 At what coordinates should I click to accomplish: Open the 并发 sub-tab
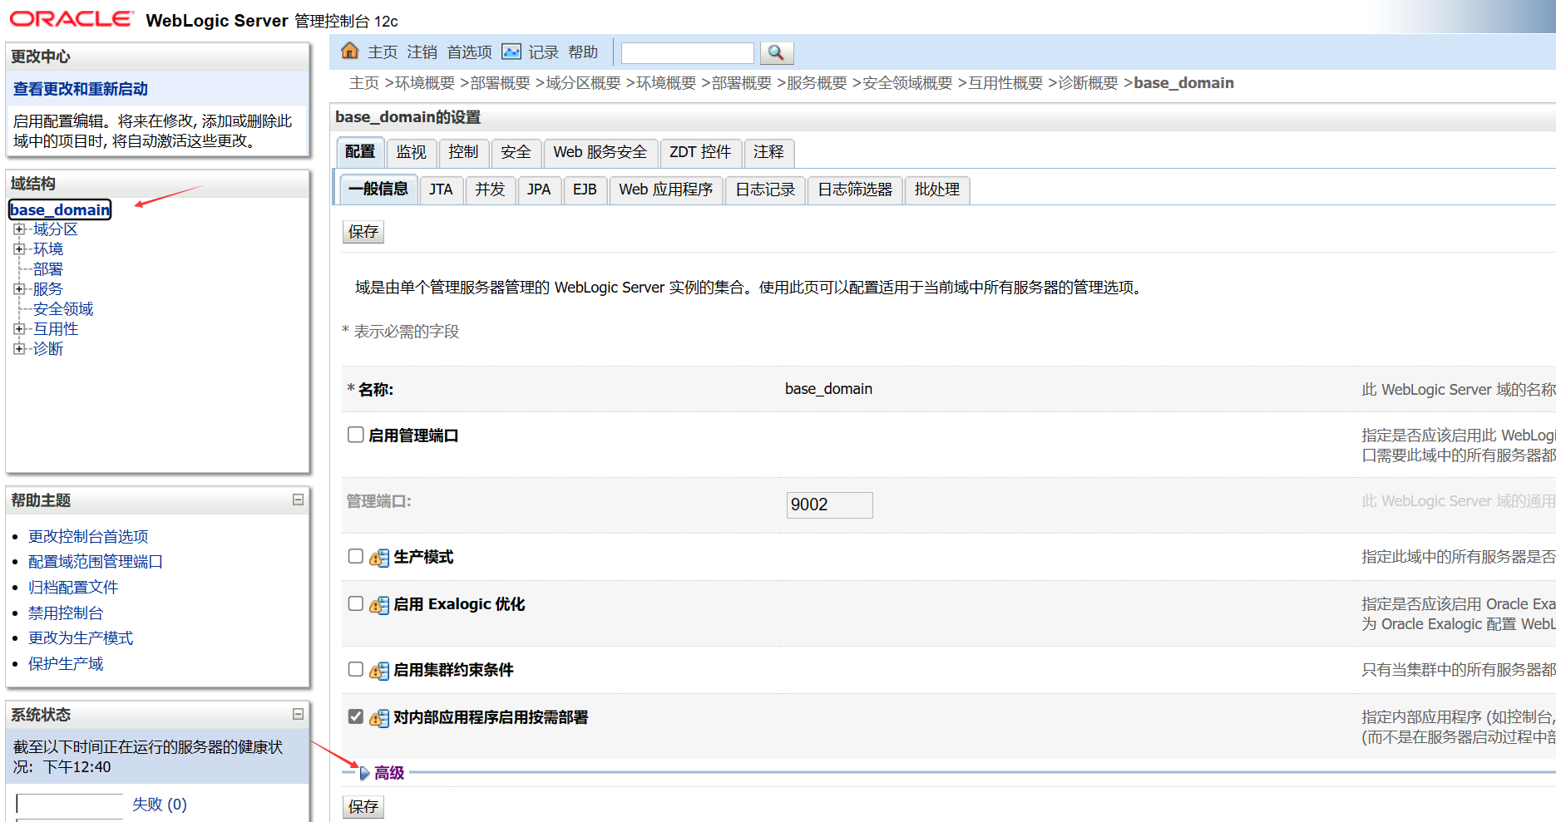pyautogui.click(x=490, y=190)
